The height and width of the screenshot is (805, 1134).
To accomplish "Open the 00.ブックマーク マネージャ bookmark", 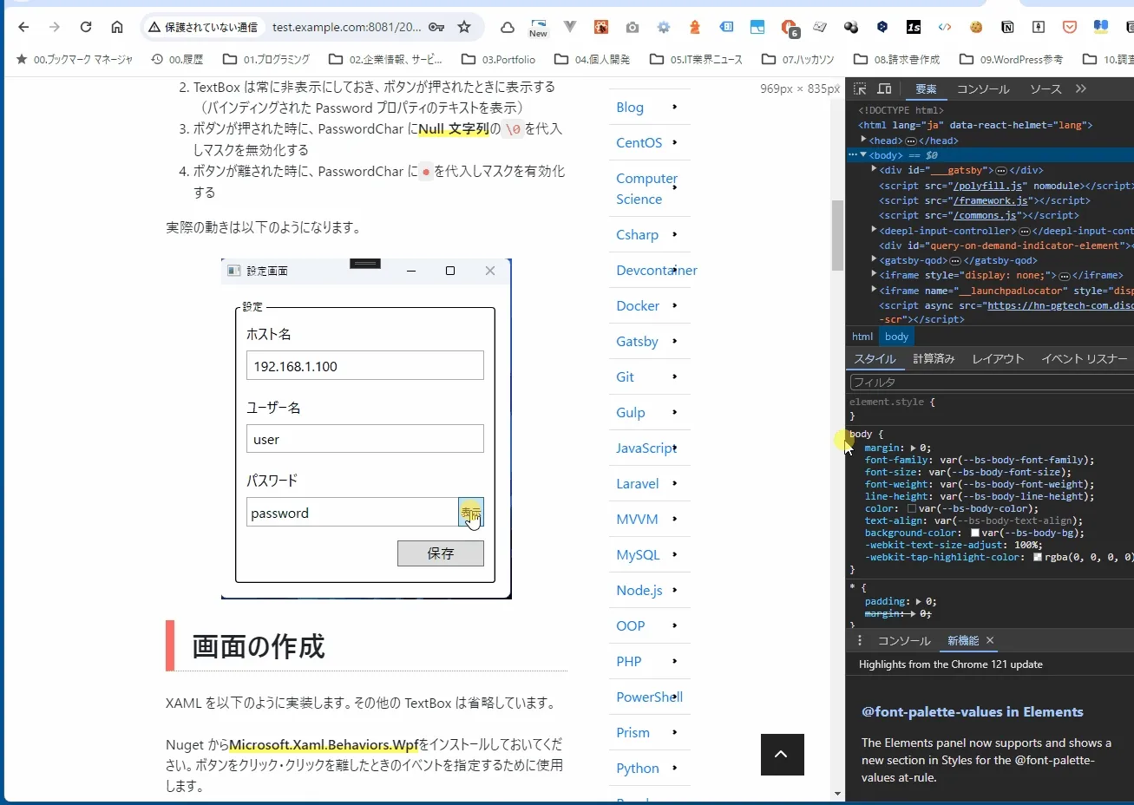I will point(75,59).
